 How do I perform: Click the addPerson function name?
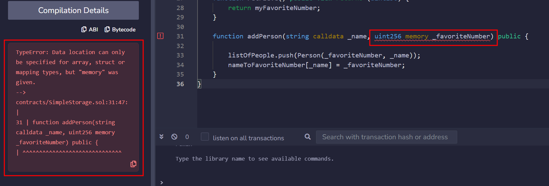pos(264,36)
